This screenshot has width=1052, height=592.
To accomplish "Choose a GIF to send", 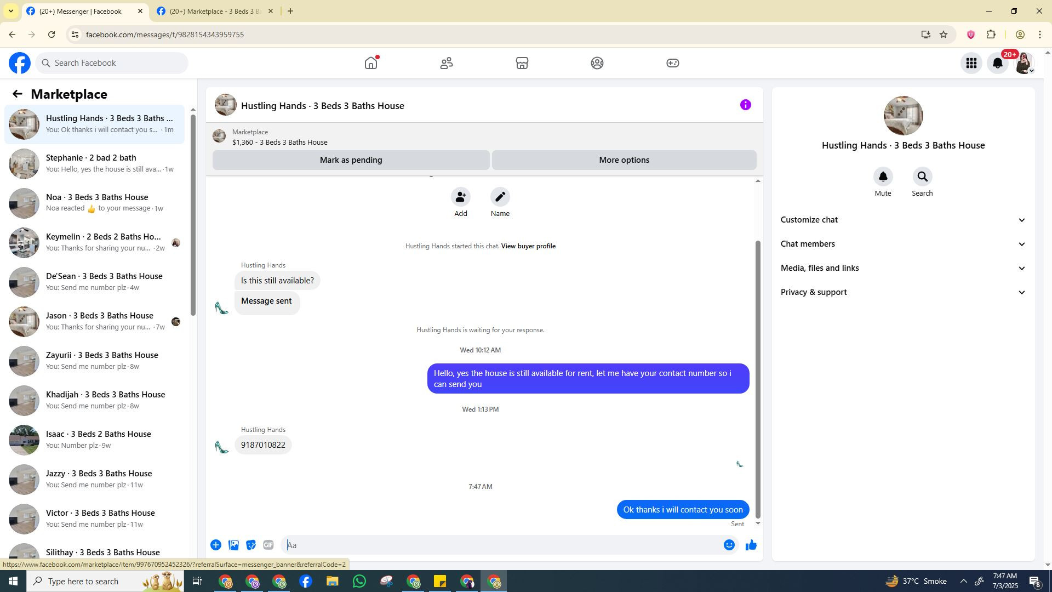I will 268,545.
